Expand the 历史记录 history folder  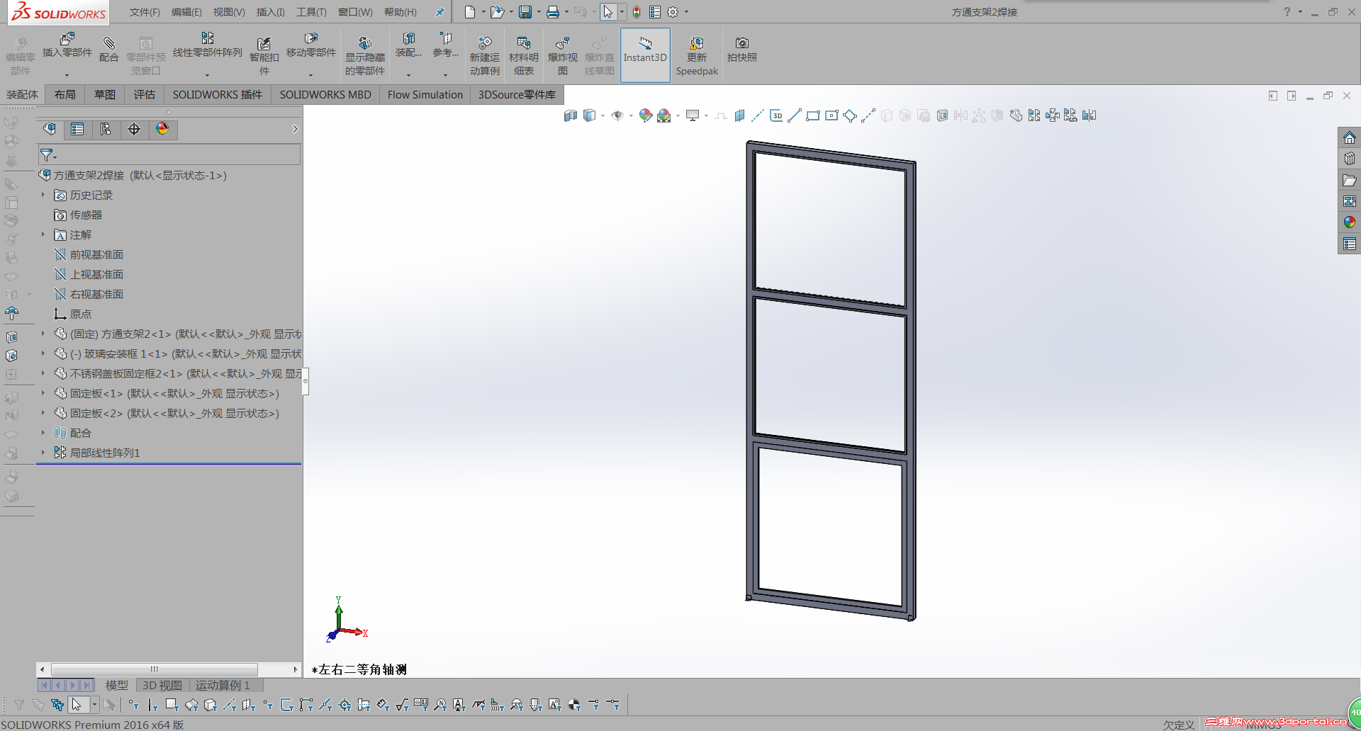43,195
